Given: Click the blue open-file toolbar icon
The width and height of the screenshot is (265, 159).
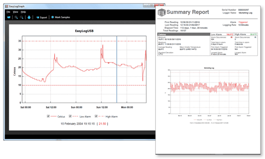Looking at the screenshot, I should (x=9, y=17).
